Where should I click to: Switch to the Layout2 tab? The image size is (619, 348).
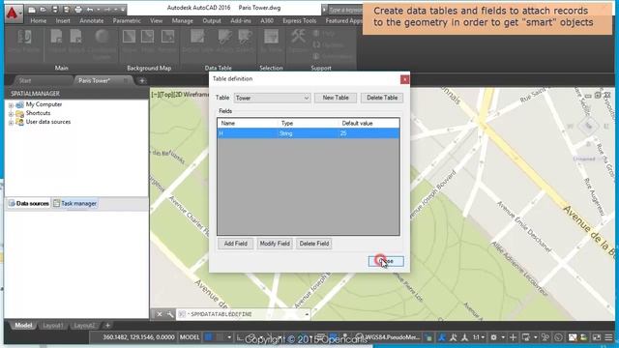pos(84,326)
